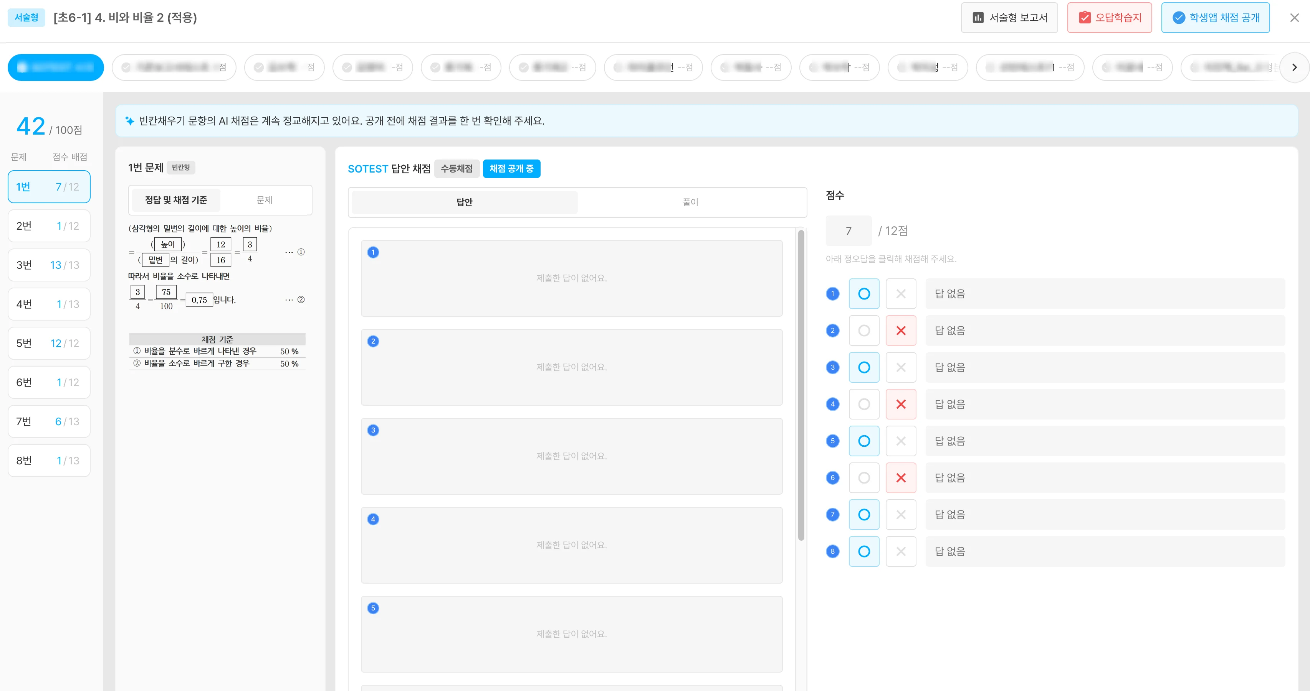The image size is (1310, 691).
Task: Click the 답 없음 field of grading row 6
Action: tap(1105, 478)
